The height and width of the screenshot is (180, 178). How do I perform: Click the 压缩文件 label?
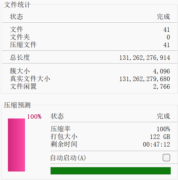23,45
